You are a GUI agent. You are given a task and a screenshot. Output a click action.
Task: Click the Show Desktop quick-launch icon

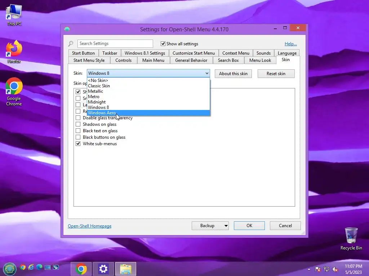(x=48, y=267)
